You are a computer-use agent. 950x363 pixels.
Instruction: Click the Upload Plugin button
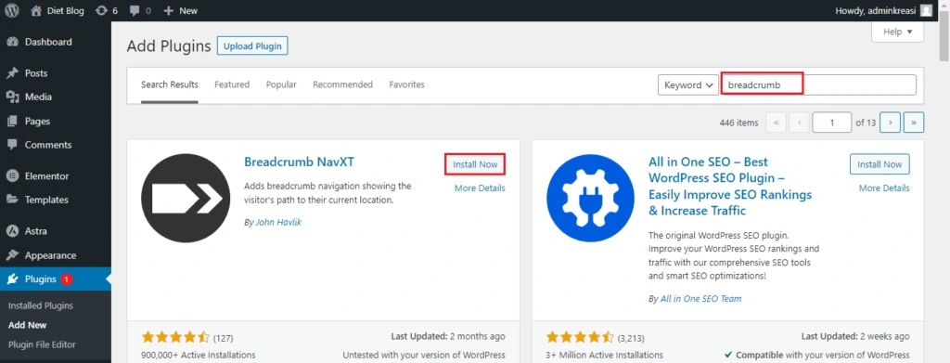point(252,46)
